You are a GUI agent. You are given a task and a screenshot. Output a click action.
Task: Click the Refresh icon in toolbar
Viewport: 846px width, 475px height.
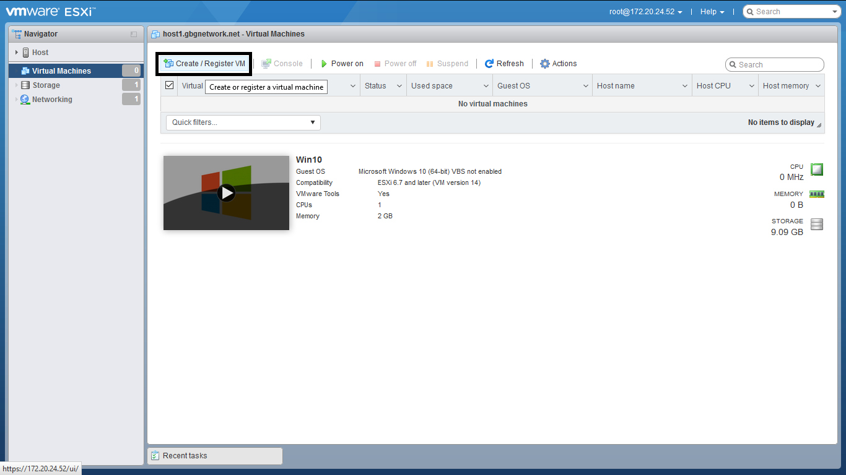pos(489,64)
